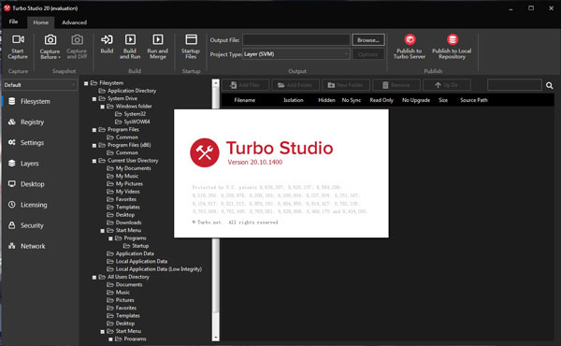Select My Pictures in the tree
Image resolution: width=561 pixels, height=346 pixels.
coord(129,184)
